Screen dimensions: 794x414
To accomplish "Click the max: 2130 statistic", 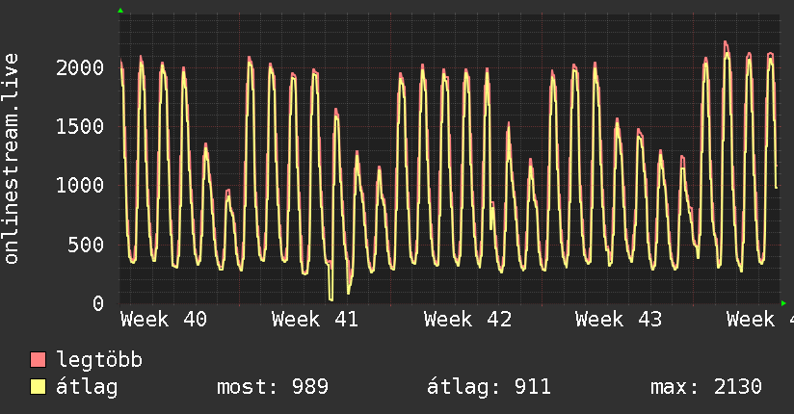I will pyautogui.click(x=706, y=387).
